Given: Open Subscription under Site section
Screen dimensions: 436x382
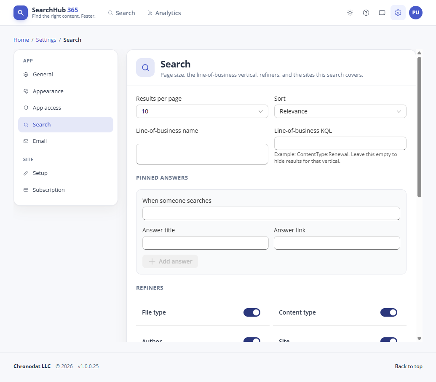Looking at the screenshot, I should [66, 190].
